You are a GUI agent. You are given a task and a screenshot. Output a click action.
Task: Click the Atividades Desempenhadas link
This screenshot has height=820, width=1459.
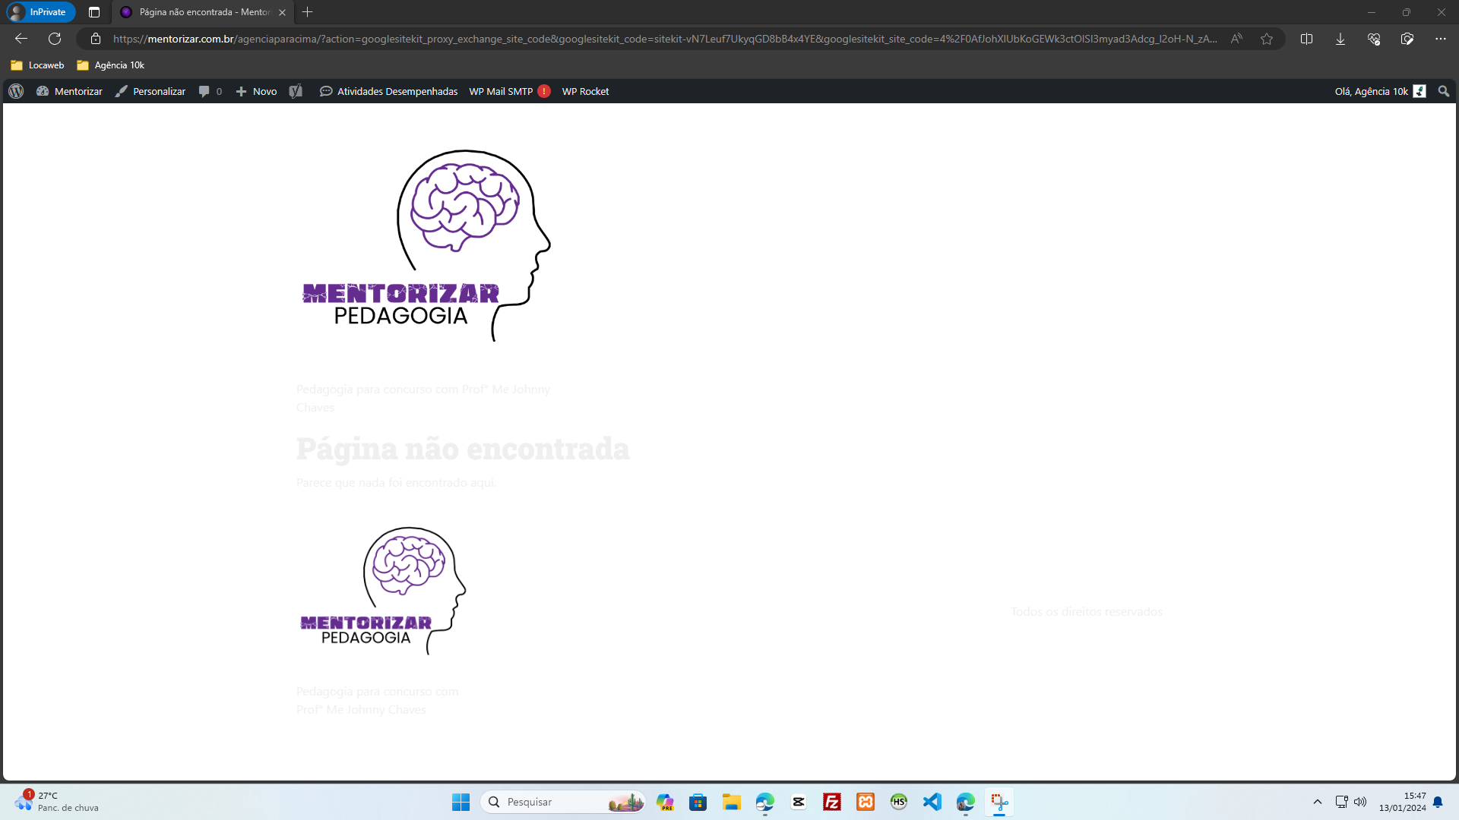(389, 91)
